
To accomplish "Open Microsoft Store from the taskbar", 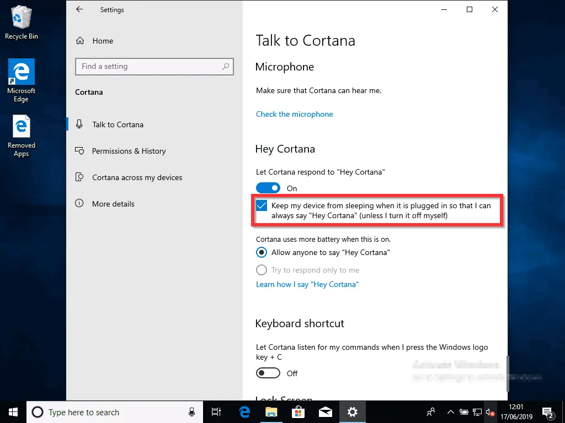I will tap(299, 412).
